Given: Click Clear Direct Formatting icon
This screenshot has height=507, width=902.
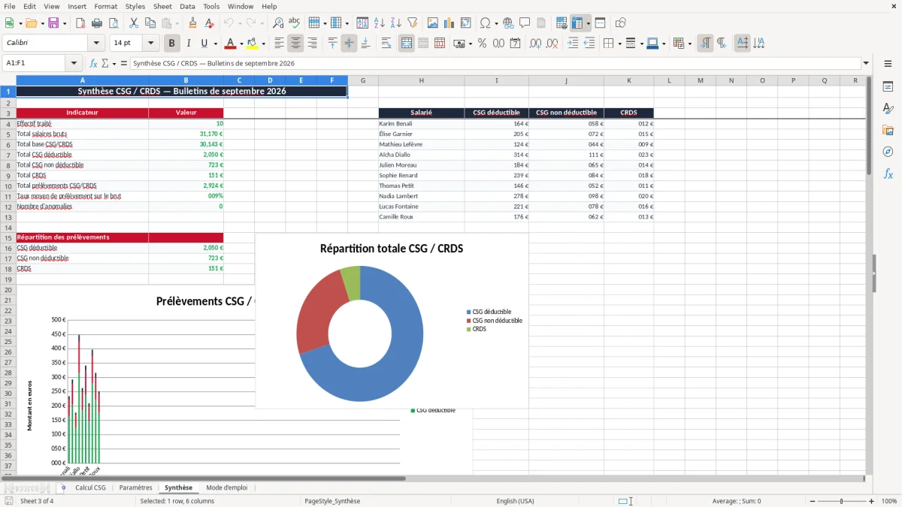Looking at the screenshot, I should pyautogui.click(x=209, y=23).
